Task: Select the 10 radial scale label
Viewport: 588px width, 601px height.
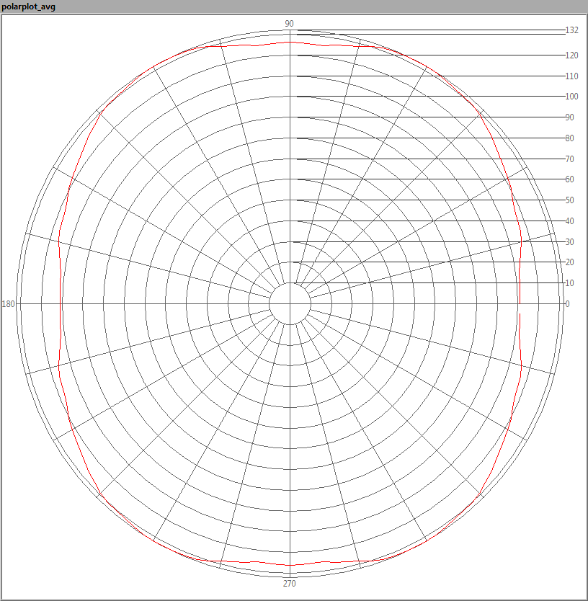Action: 570,283
